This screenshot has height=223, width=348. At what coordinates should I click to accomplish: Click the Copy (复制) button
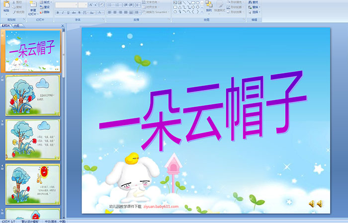(x=17, y=7)
